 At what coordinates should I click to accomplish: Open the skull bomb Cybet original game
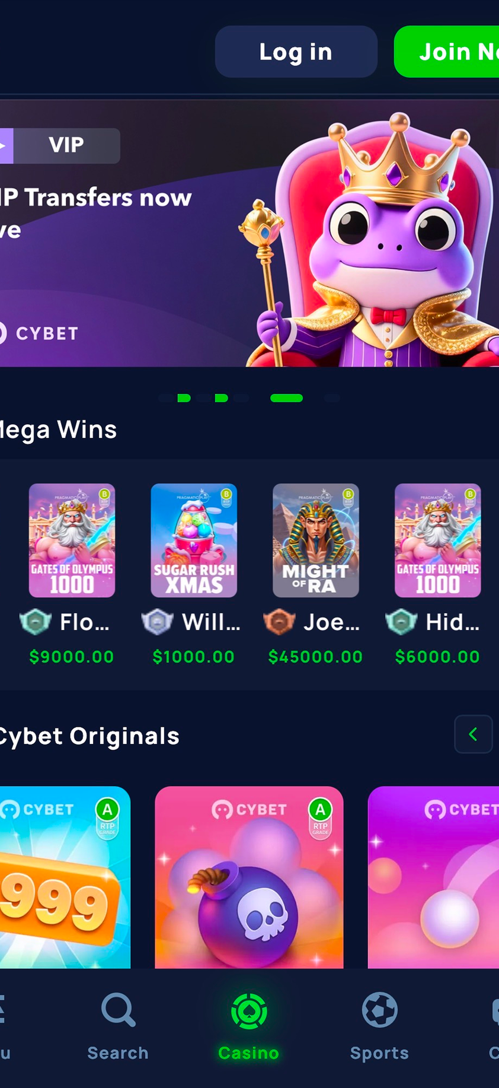249,877
